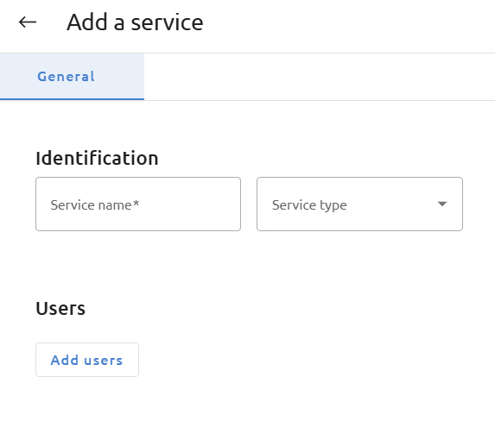Go back using the left arrow icon
The width and height of the screenshot is (495, 421).
pos(28,22)
